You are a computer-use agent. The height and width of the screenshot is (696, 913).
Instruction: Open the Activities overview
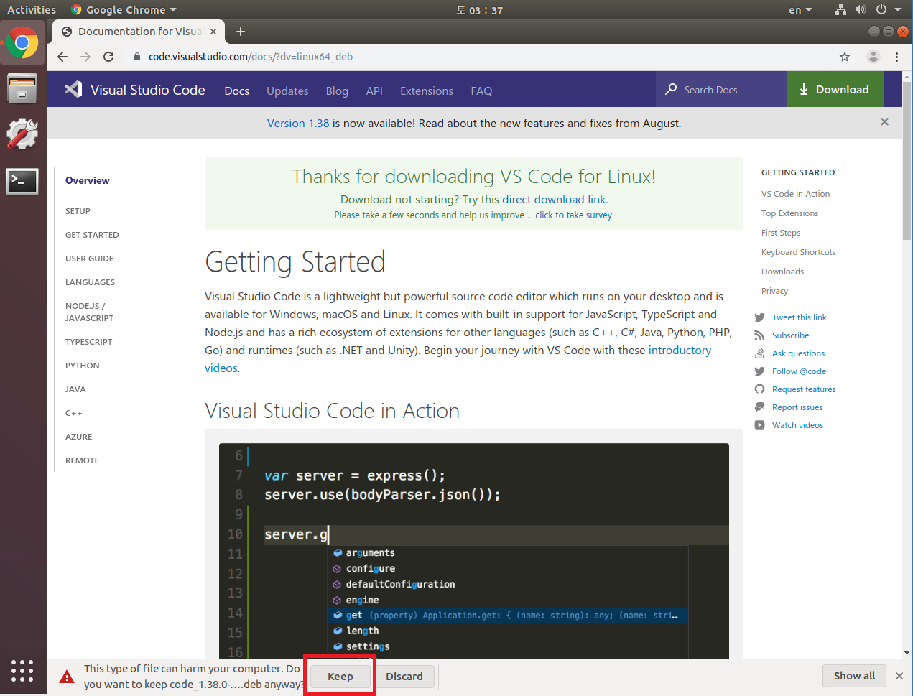[x=32, y=10]
